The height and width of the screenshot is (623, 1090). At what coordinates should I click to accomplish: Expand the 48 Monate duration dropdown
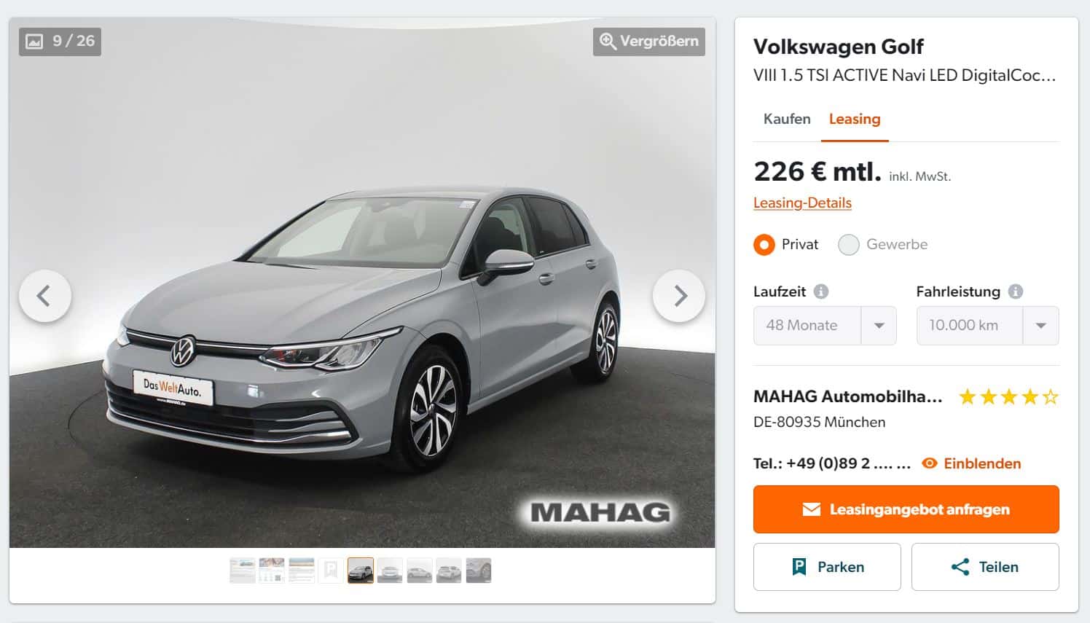click(825, 326)
